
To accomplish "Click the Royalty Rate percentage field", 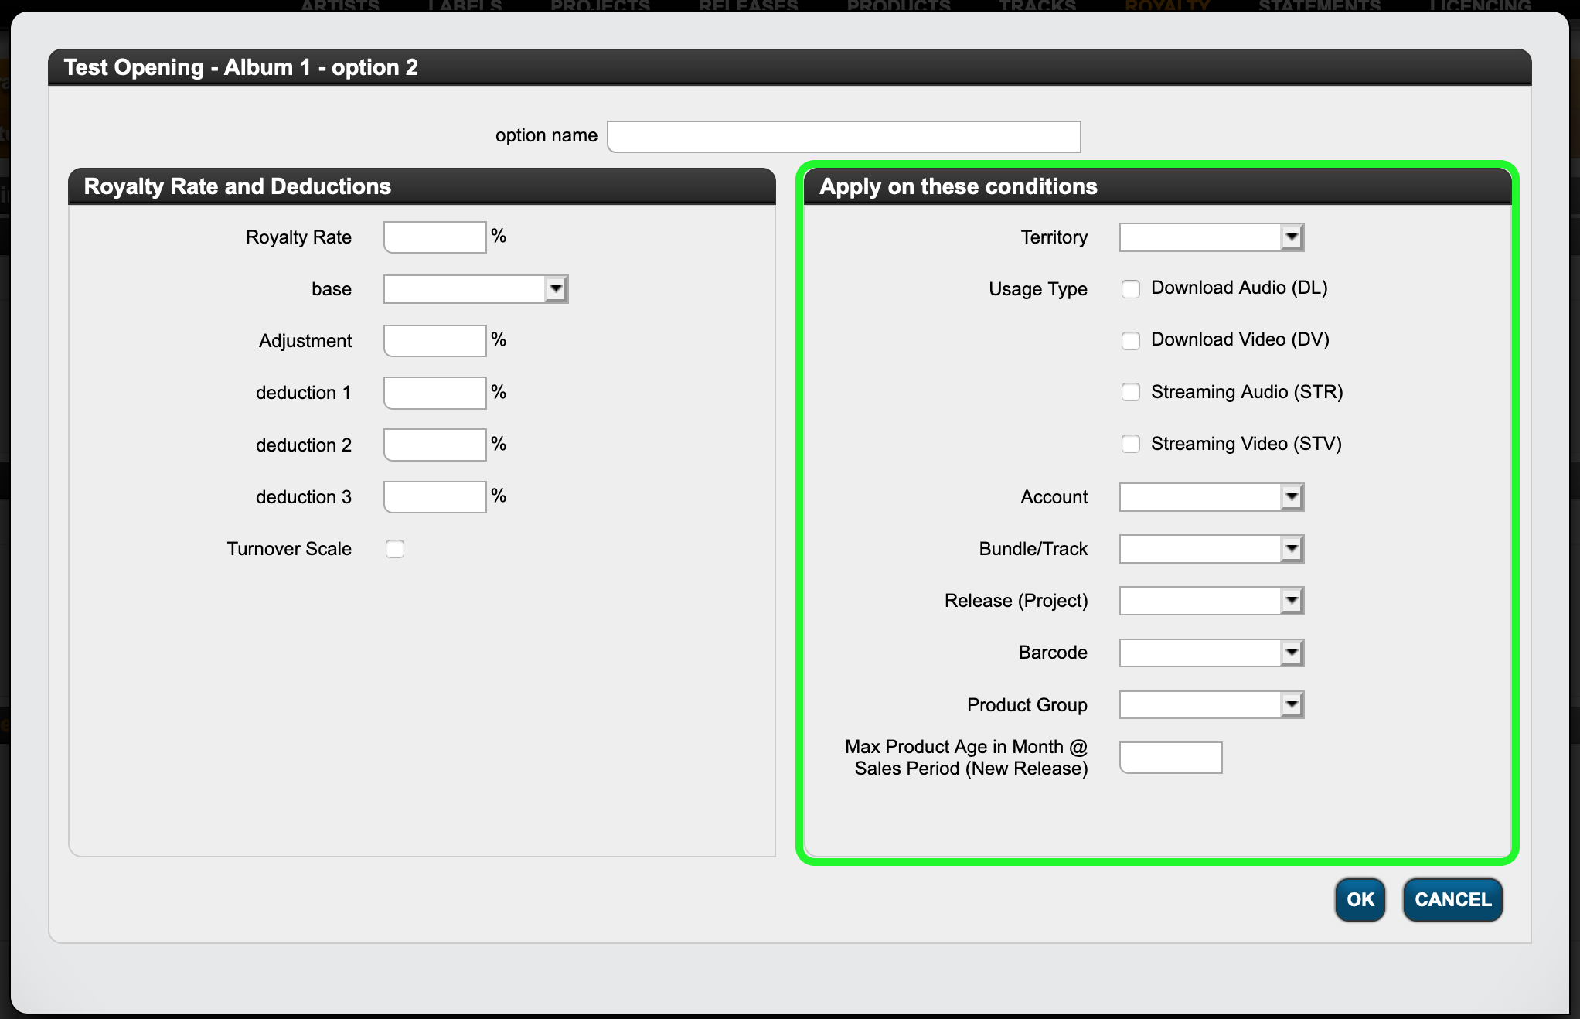I will pos(435,237).
